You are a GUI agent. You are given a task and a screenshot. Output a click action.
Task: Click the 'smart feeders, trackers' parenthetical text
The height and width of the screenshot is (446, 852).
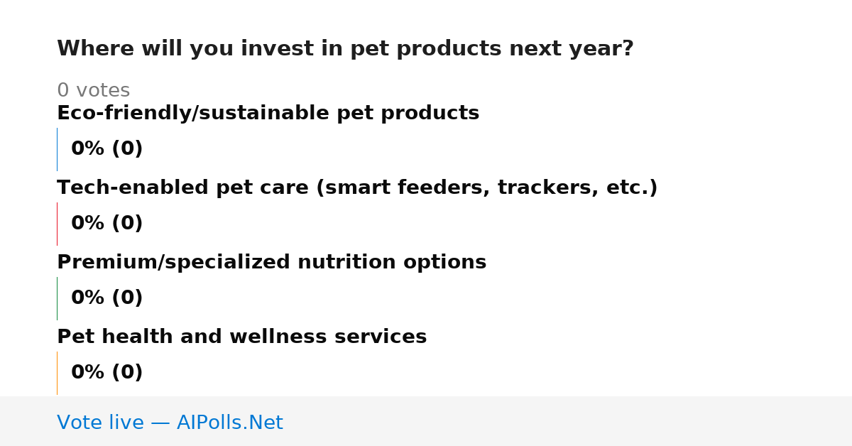point(442,188)
